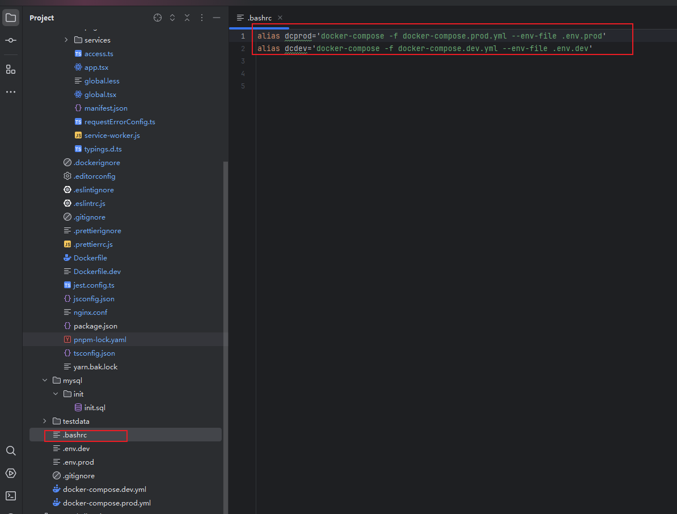The image size is (677, 514).
Task: Place cursor in dcprod alias line
Action: click(x=431, y=36)
